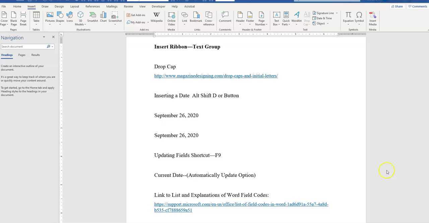The image size is (429, 223).
Task: Click the Share button
Action: click(397, 6)
